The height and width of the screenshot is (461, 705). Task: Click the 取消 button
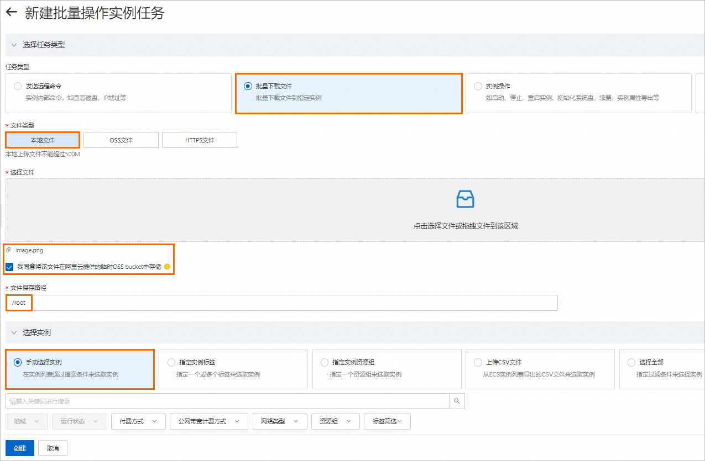click(53, 448)
